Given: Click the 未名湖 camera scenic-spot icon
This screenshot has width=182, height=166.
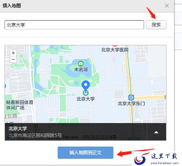Looking at the screenshot, I should [x=81, y=64].
